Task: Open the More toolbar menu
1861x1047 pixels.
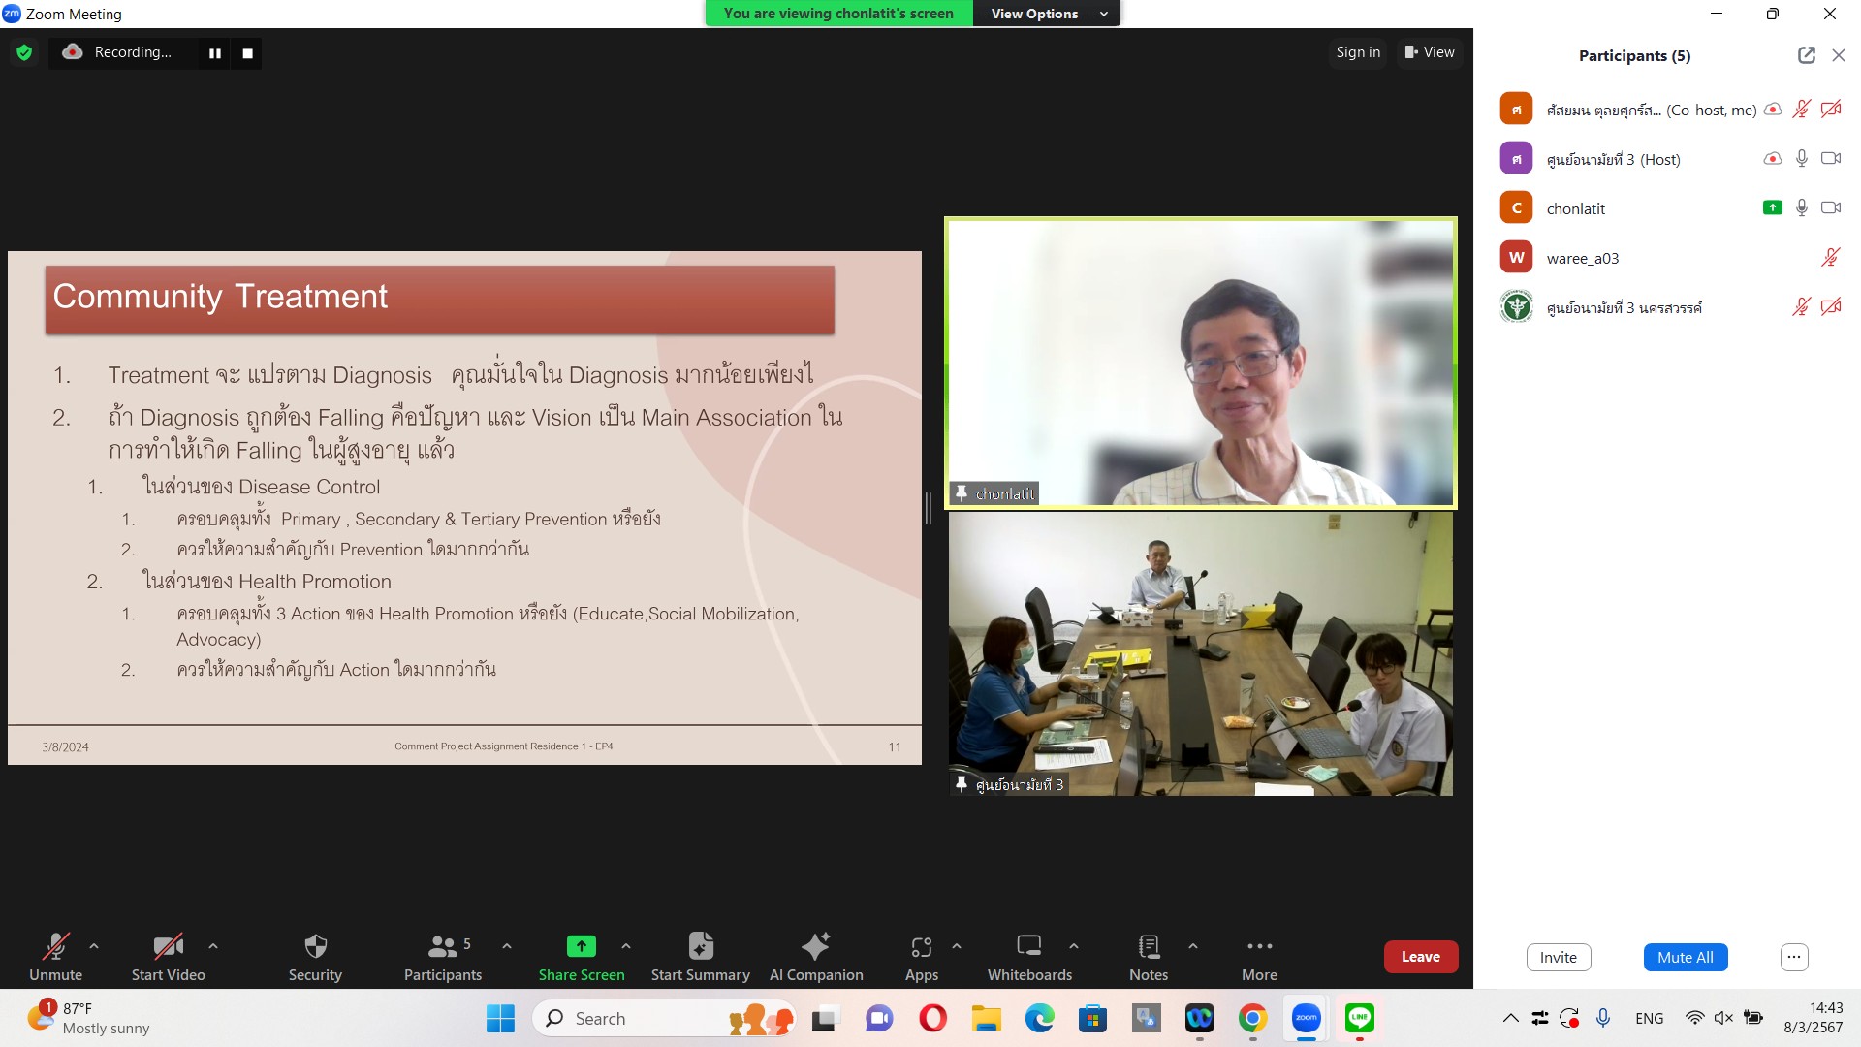Action: [x=1259, y=946]
